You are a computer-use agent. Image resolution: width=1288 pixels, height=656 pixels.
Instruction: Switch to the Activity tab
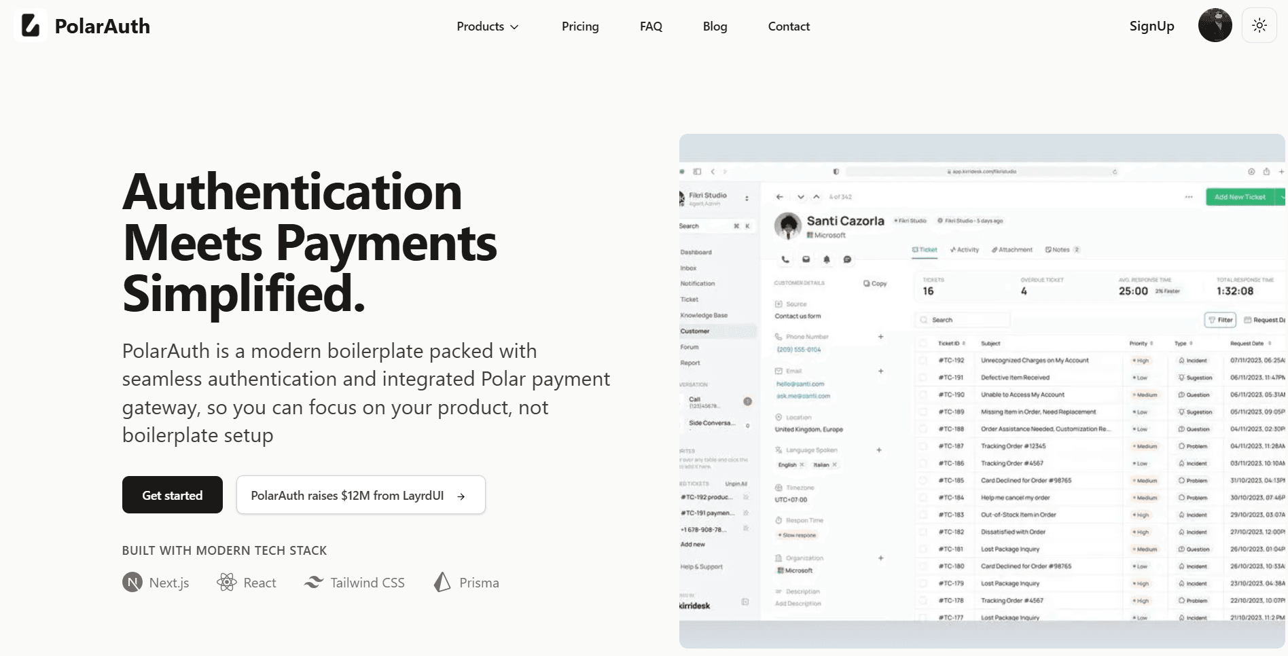(x=965, y=250)
